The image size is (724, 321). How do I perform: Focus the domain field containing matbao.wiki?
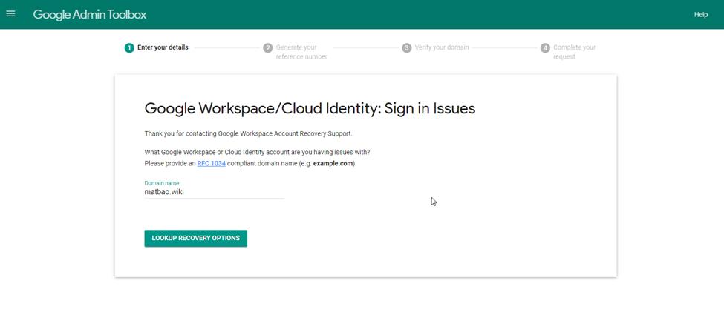click(215, 192)
